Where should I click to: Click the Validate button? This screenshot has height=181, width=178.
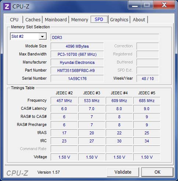(123, 172)
